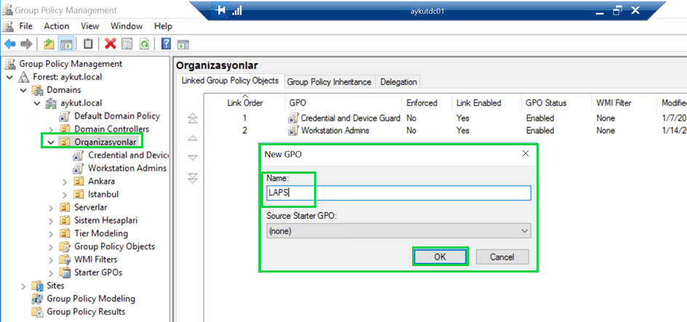Viewport: 687px width, 322px height.
Task: Click the Up One Level folder icon
Action: (x=49, y=44)
